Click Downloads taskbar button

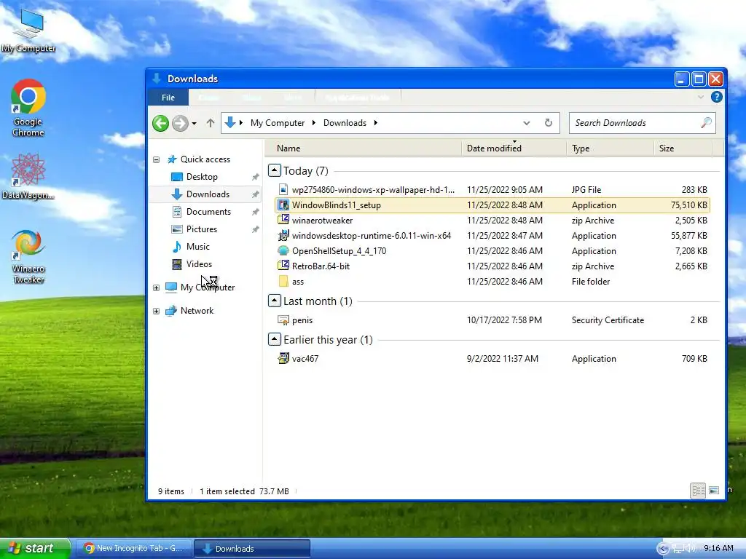click(252, 549)
